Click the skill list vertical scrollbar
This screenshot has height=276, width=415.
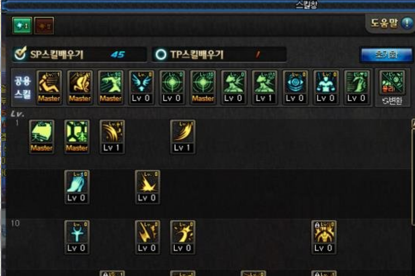coord(413,172)
